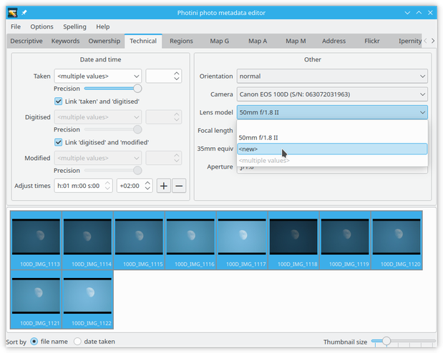
Task: Open the Spelling menu
Action: (x=74, y=26)
